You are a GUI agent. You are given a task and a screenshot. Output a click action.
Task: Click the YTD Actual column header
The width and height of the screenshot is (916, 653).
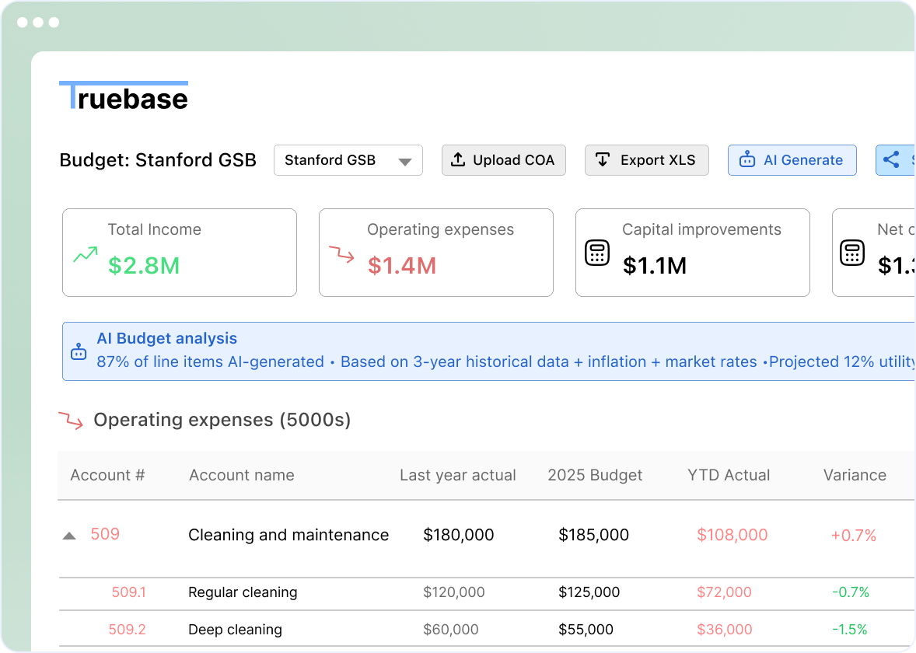point(729,475)
